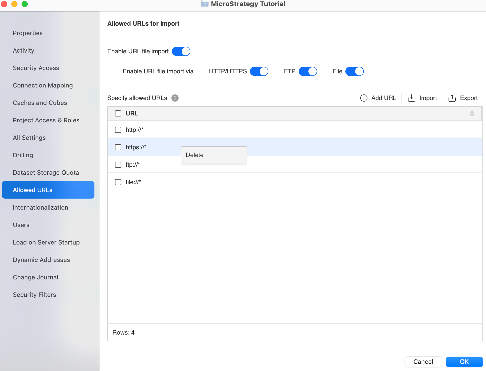Click the Add URL plus icon
486x371 pixels.
364,98
